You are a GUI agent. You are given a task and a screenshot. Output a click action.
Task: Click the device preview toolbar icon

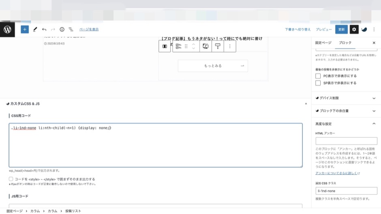205,46
